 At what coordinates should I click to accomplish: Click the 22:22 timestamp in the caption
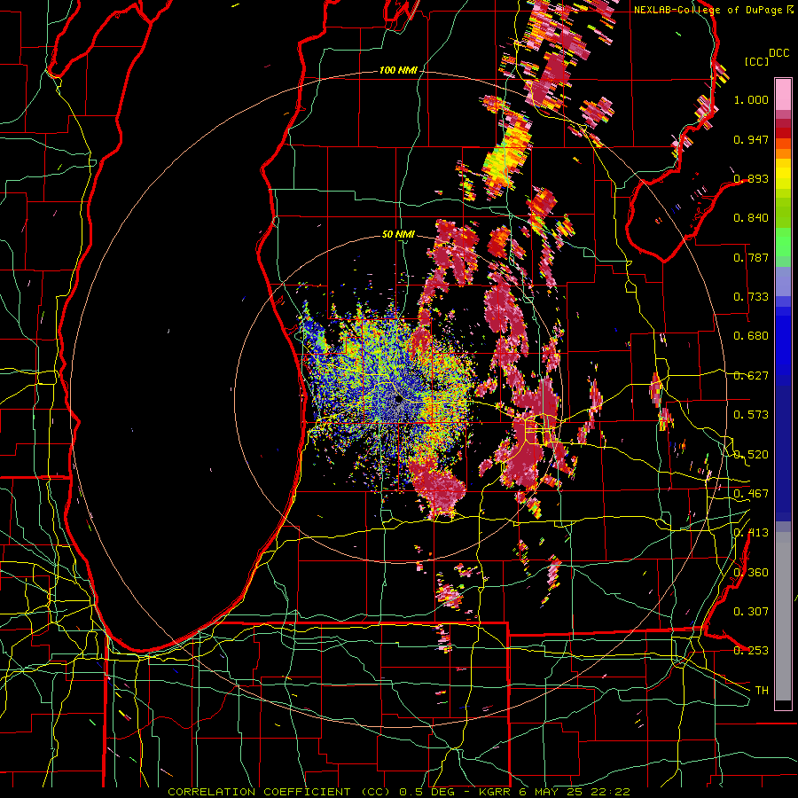610,792
